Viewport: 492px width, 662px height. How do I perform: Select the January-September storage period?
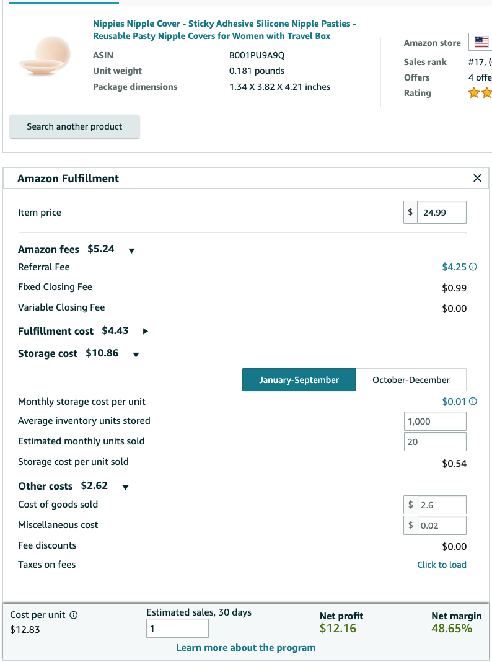(299, 380)
